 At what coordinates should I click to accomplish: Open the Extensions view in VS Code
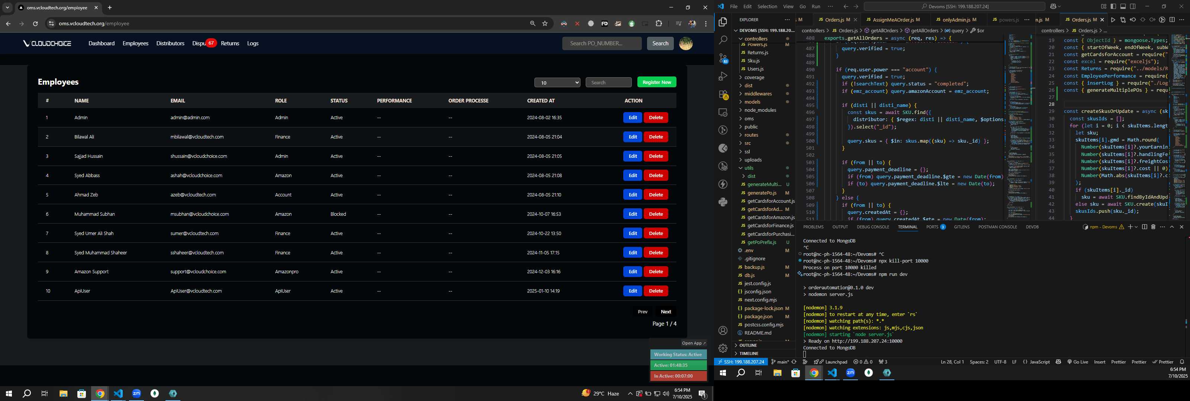click(723, 95)
